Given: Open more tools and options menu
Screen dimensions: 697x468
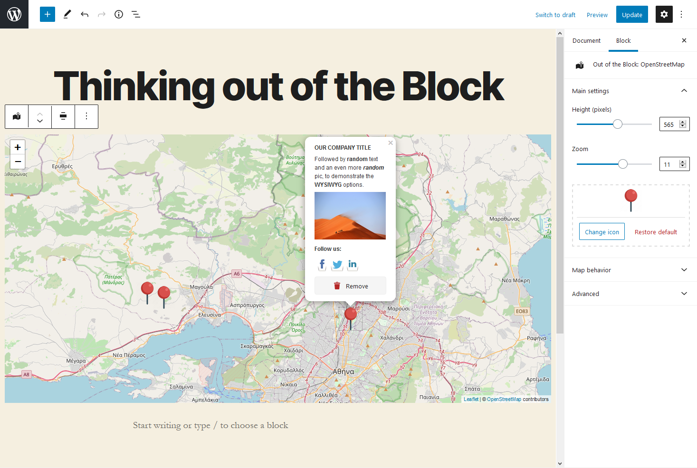Looking at the screenshot, I should tap(681, 14).
